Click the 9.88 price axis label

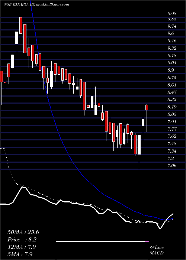click(x=172, y=19)
